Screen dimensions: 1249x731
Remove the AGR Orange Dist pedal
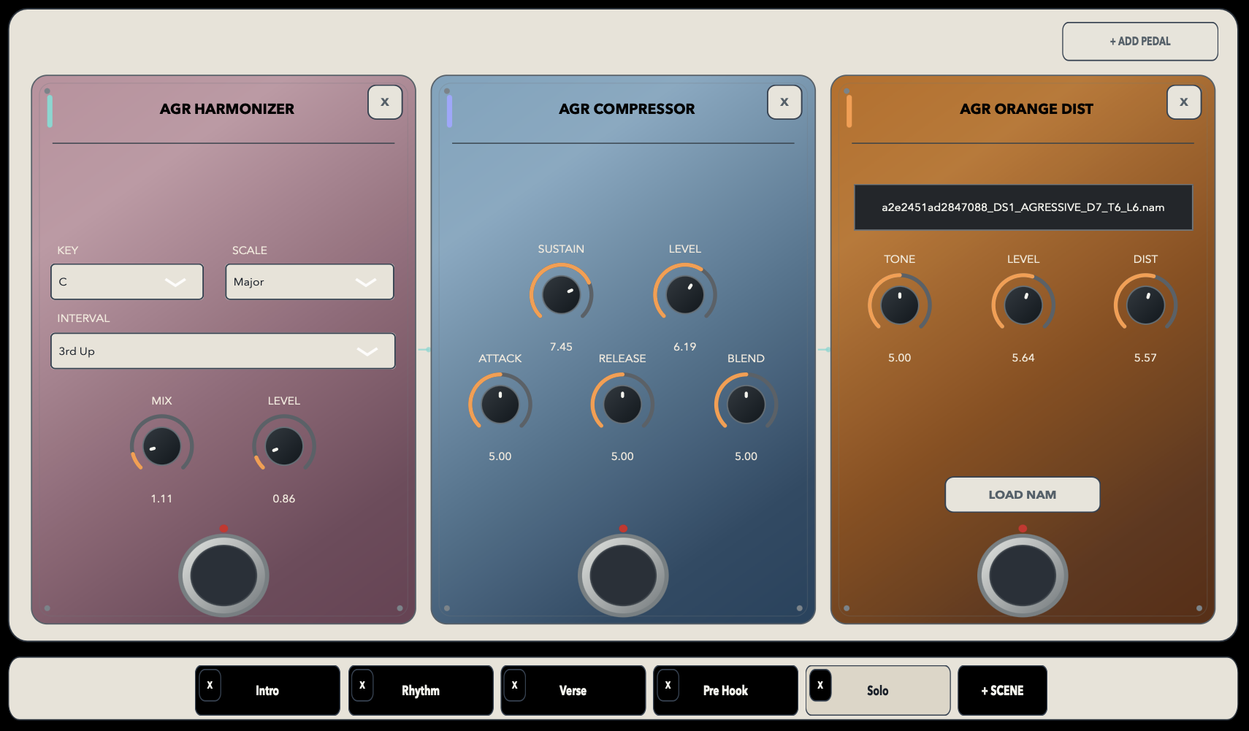pos(1184,102)
